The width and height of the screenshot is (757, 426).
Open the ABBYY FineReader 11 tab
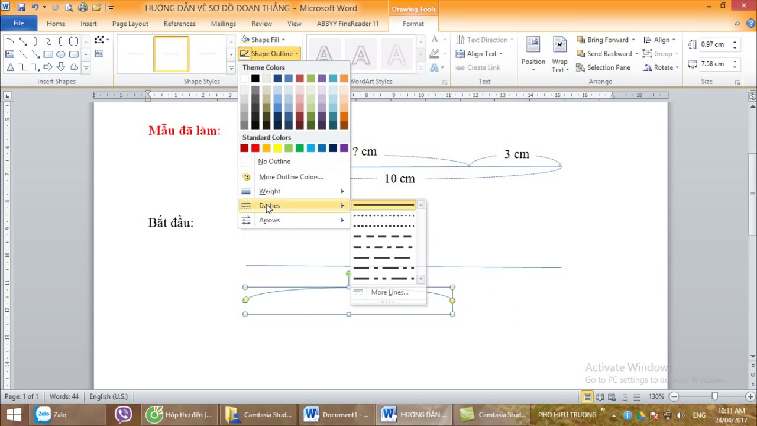pos(348,24)
